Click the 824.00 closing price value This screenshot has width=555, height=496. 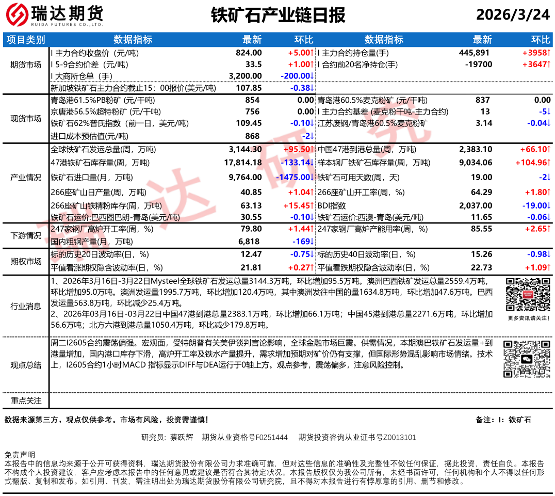(x=249, y=53)
